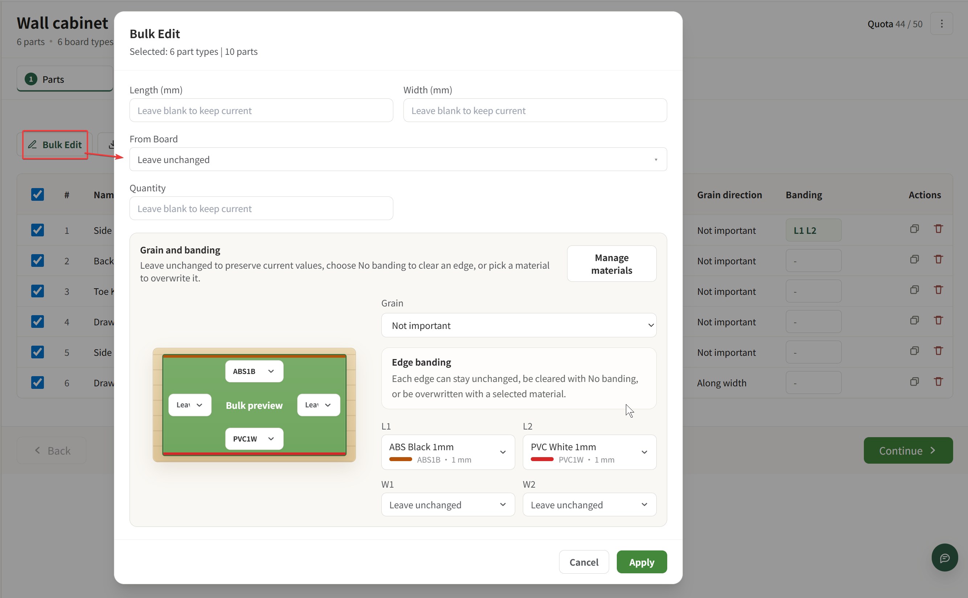Uncheck the checkbox for row 3
Viewport: 968px width, 598px height.
[37, 291]
